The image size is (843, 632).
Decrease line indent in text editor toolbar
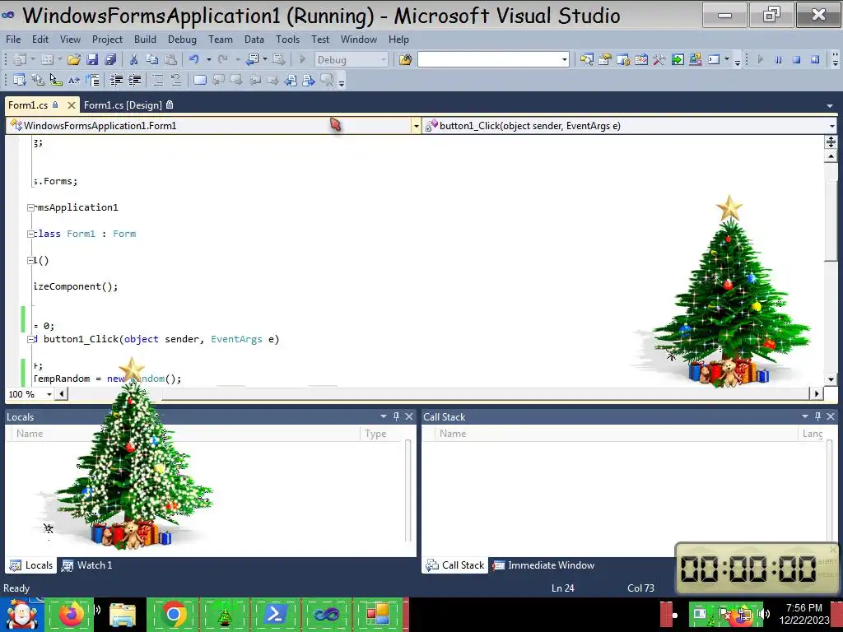(116, 80)
